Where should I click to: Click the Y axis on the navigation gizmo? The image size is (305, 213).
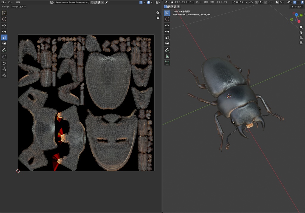pyautogui.click(x=301, y=15)
